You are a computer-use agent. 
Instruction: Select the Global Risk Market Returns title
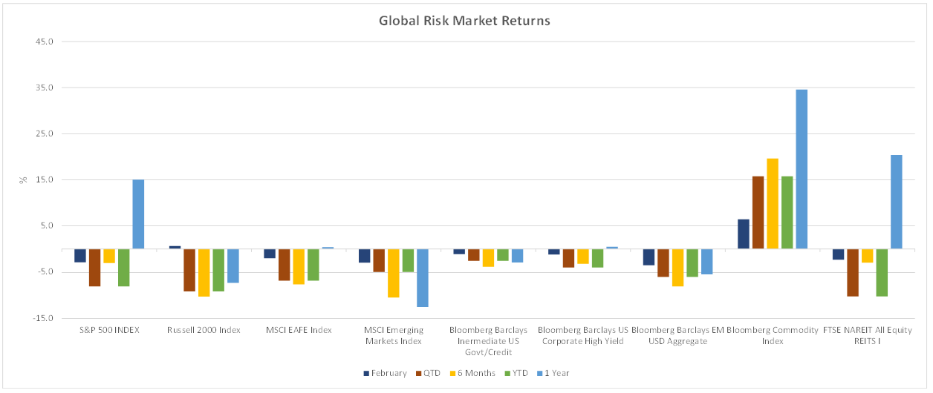coord(465,21)
